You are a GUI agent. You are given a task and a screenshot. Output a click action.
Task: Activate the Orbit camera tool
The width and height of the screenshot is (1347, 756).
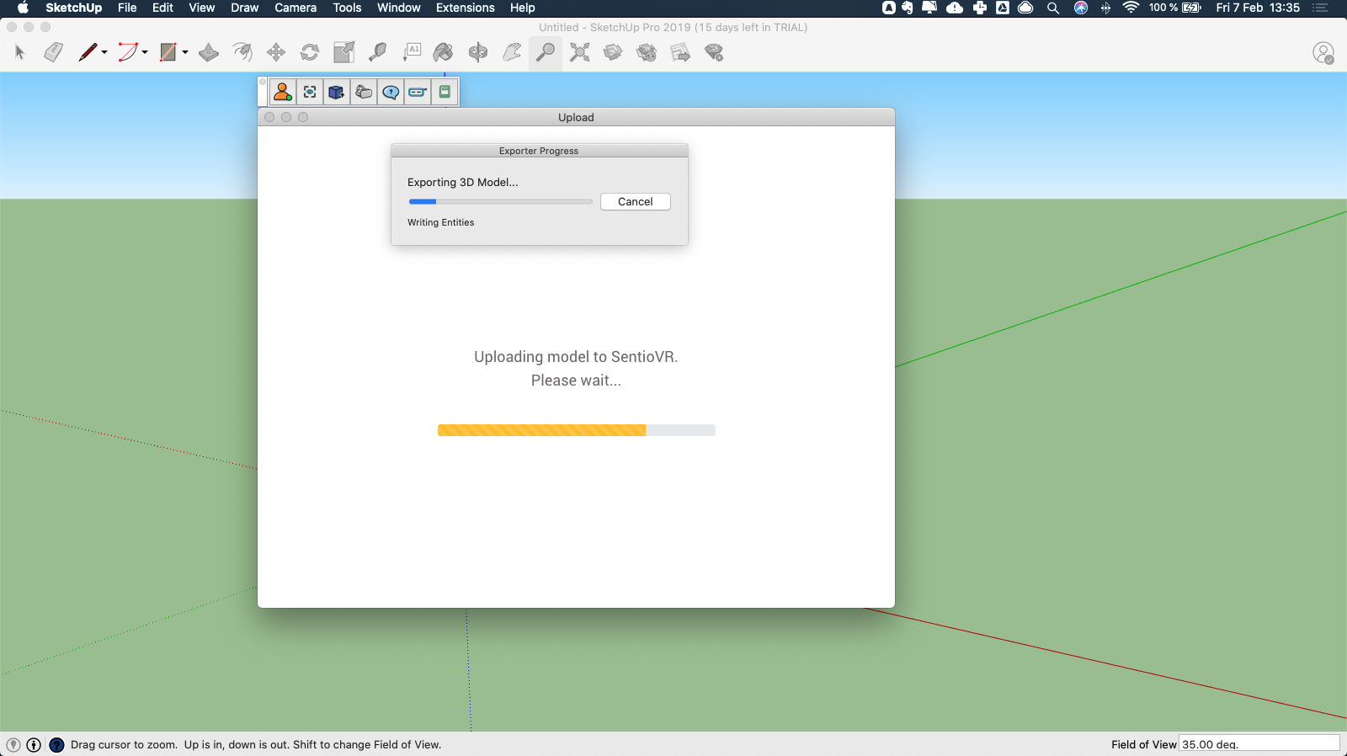coord(478,52)
